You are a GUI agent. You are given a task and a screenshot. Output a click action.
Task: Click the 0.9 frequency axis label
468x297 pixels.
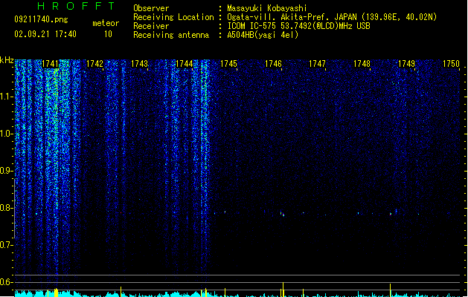[x=6, y=171]
